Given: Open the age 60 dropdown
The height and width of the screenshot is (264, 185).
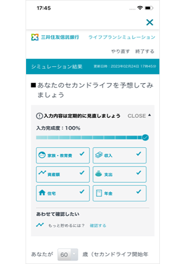Looking at the screenshot, I should (68, 255).
